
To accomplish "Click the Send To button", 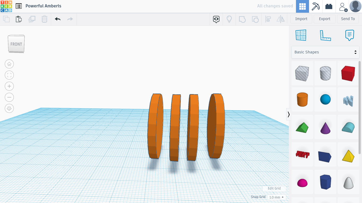I will [x=348, y=19].
